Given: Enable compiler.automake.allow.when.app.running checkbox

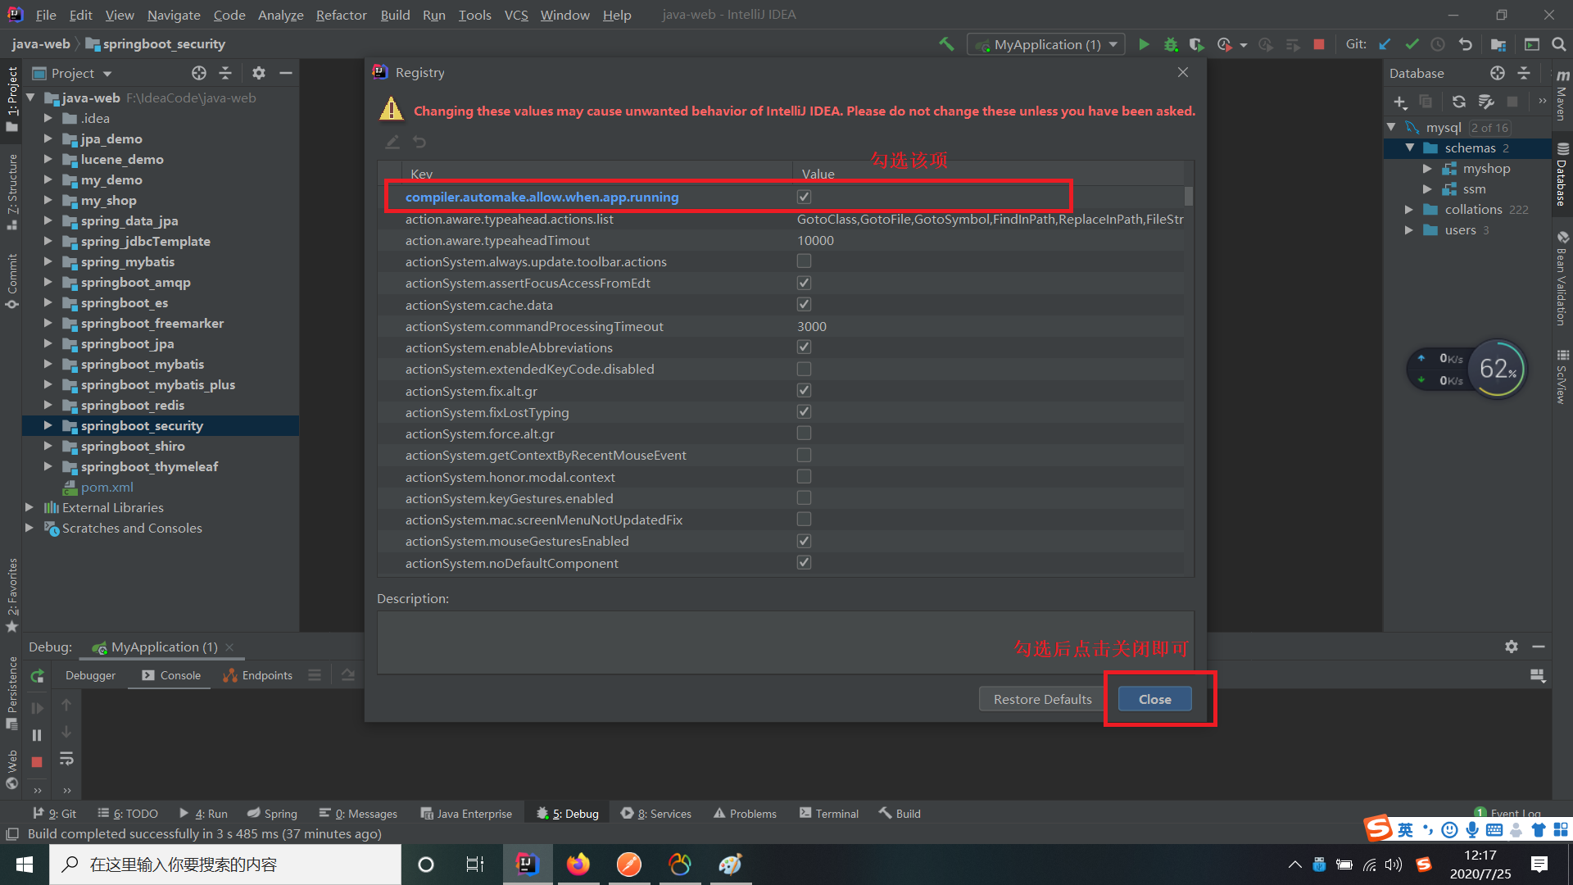Looking at the screenshot, I should click(804, 197).
